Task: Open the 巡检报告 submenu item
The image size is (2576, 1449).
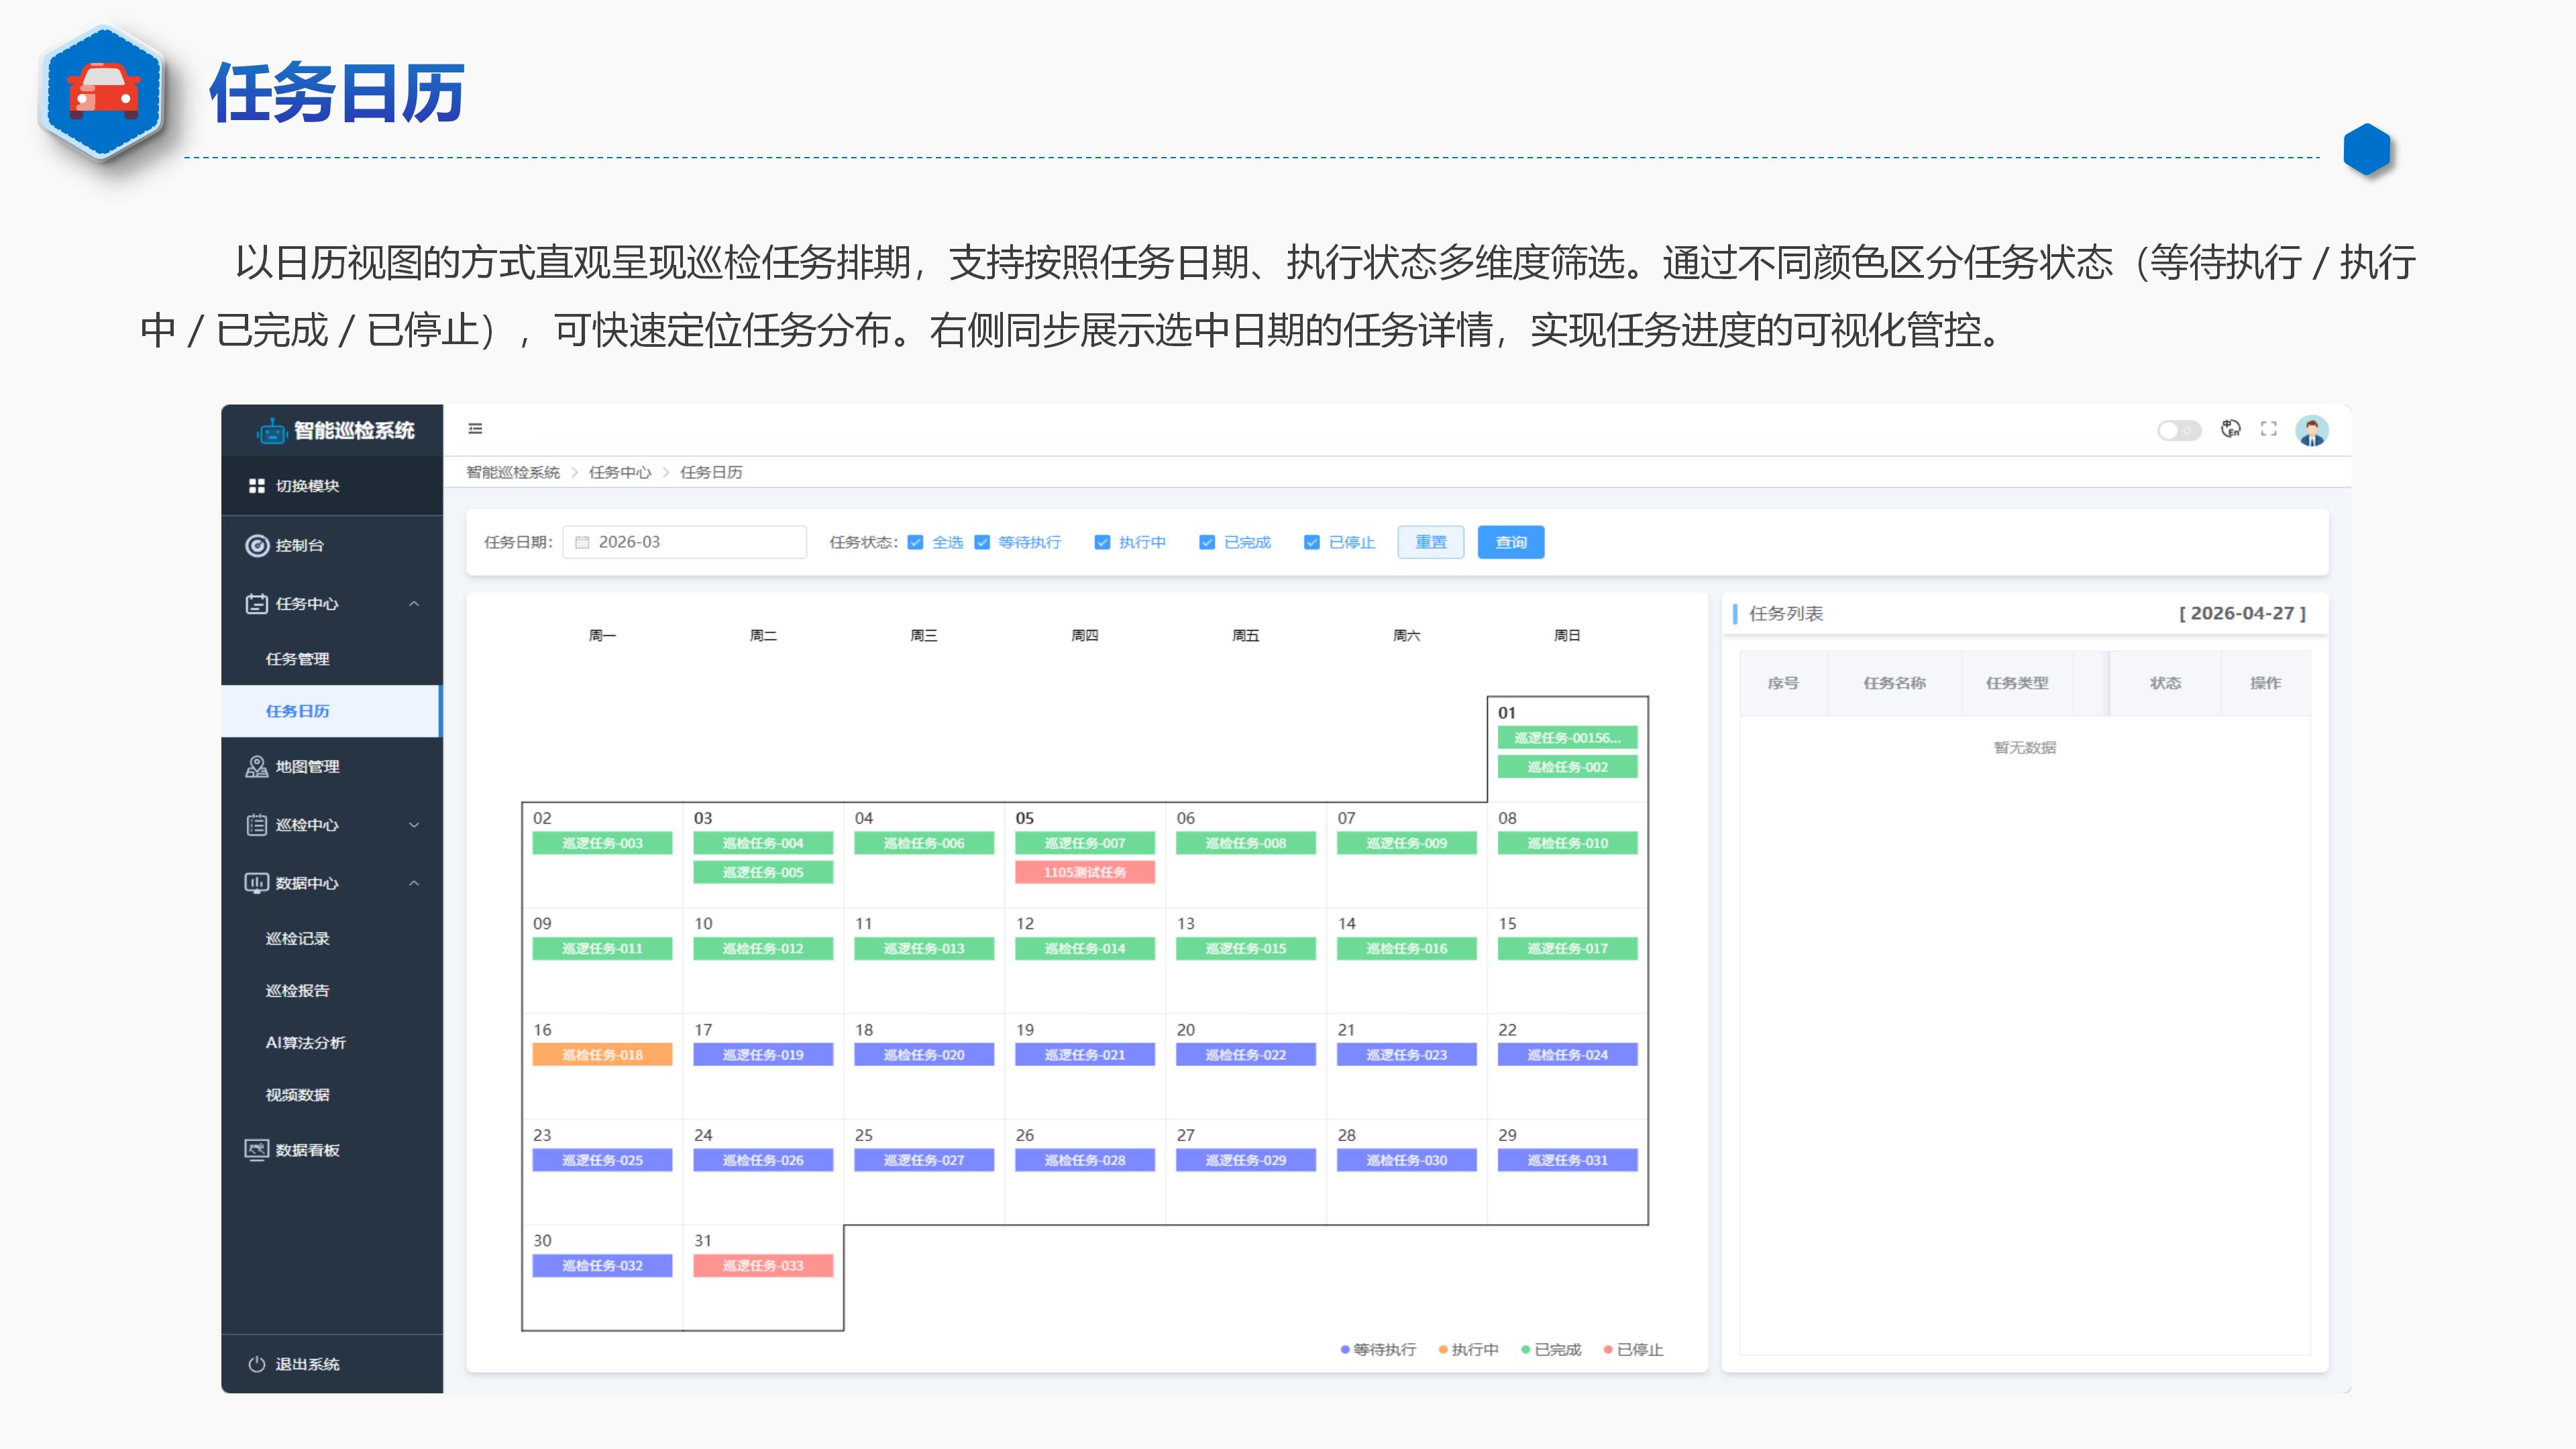Action: pyautogui.click(x=332, y=991)
